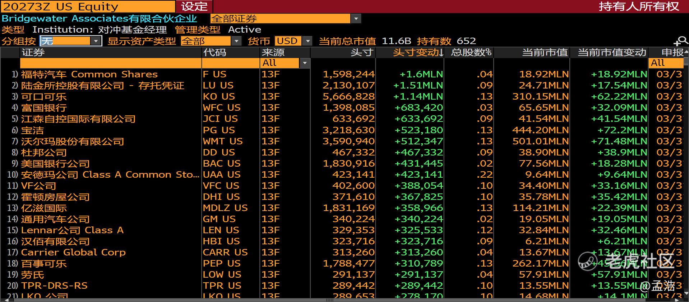689x302 pixels.
Task: Click market value 444.20MLN
Action: click(x=541, y=130)
